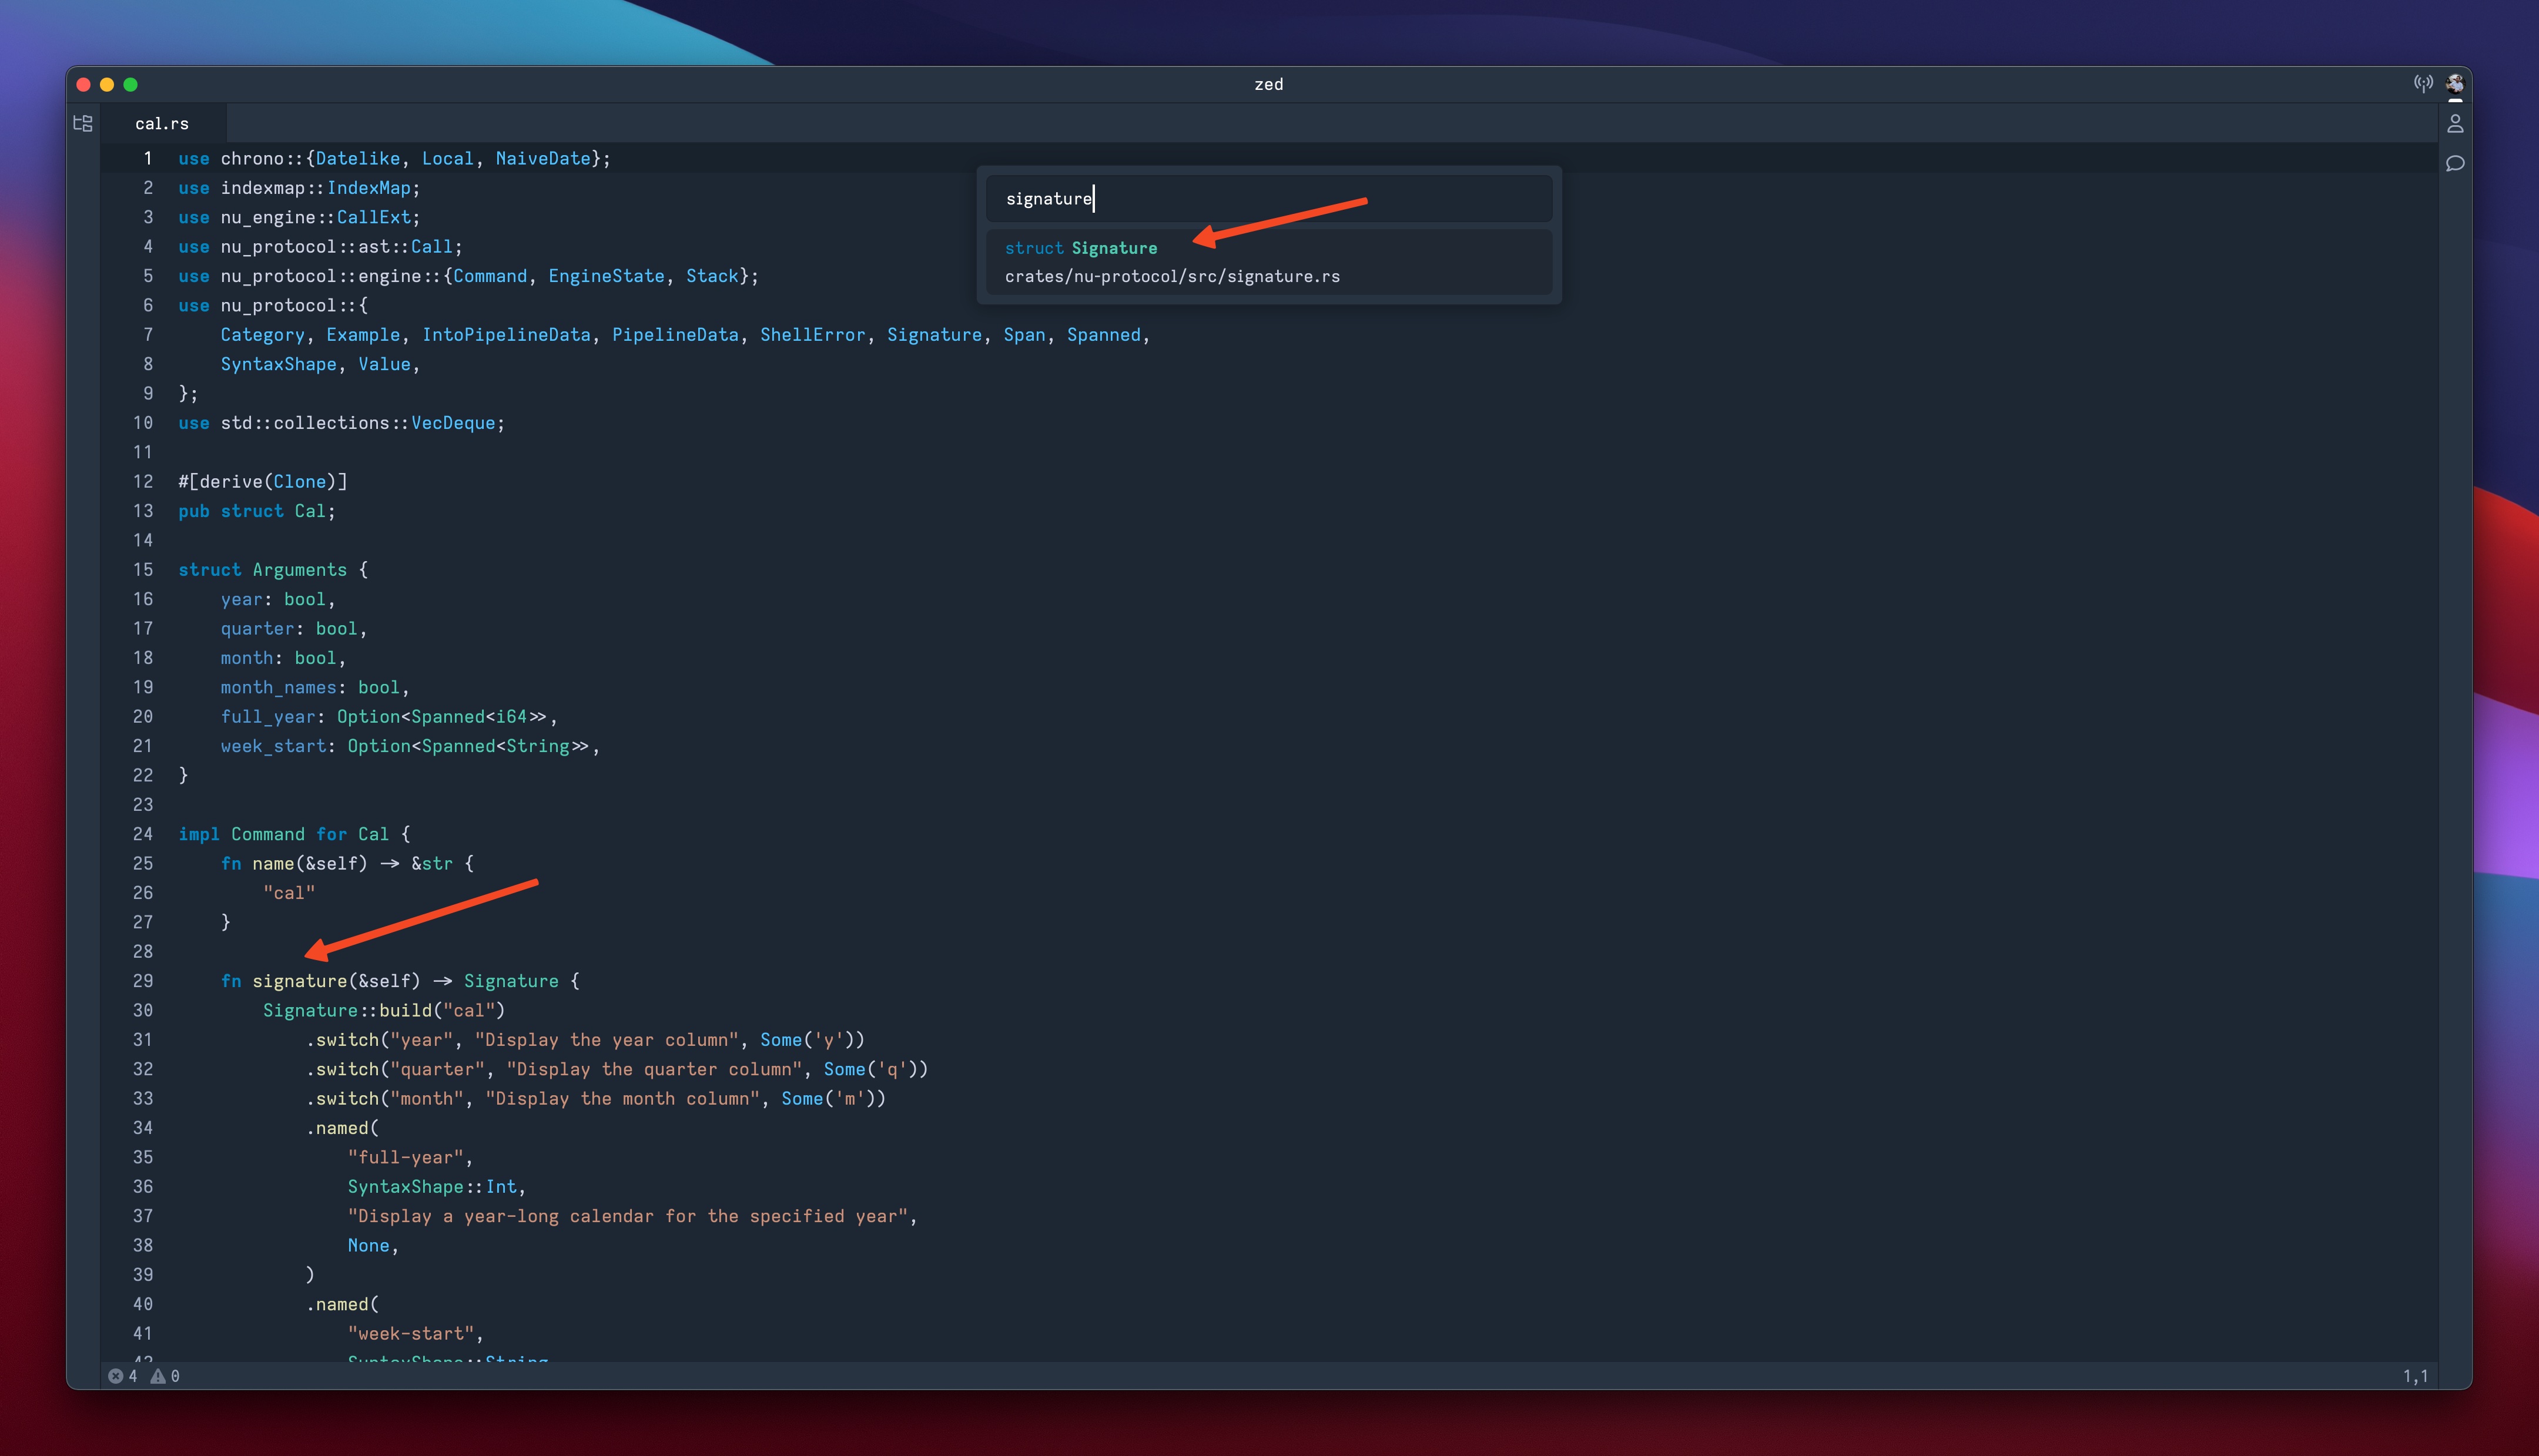Viewport: 2539px width, 1456px height.
Task: Click the error count indicator in status bar
Action: (124, 1375)
